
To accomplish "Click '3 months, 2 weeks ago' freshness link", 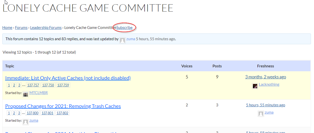I will [266, 77].
